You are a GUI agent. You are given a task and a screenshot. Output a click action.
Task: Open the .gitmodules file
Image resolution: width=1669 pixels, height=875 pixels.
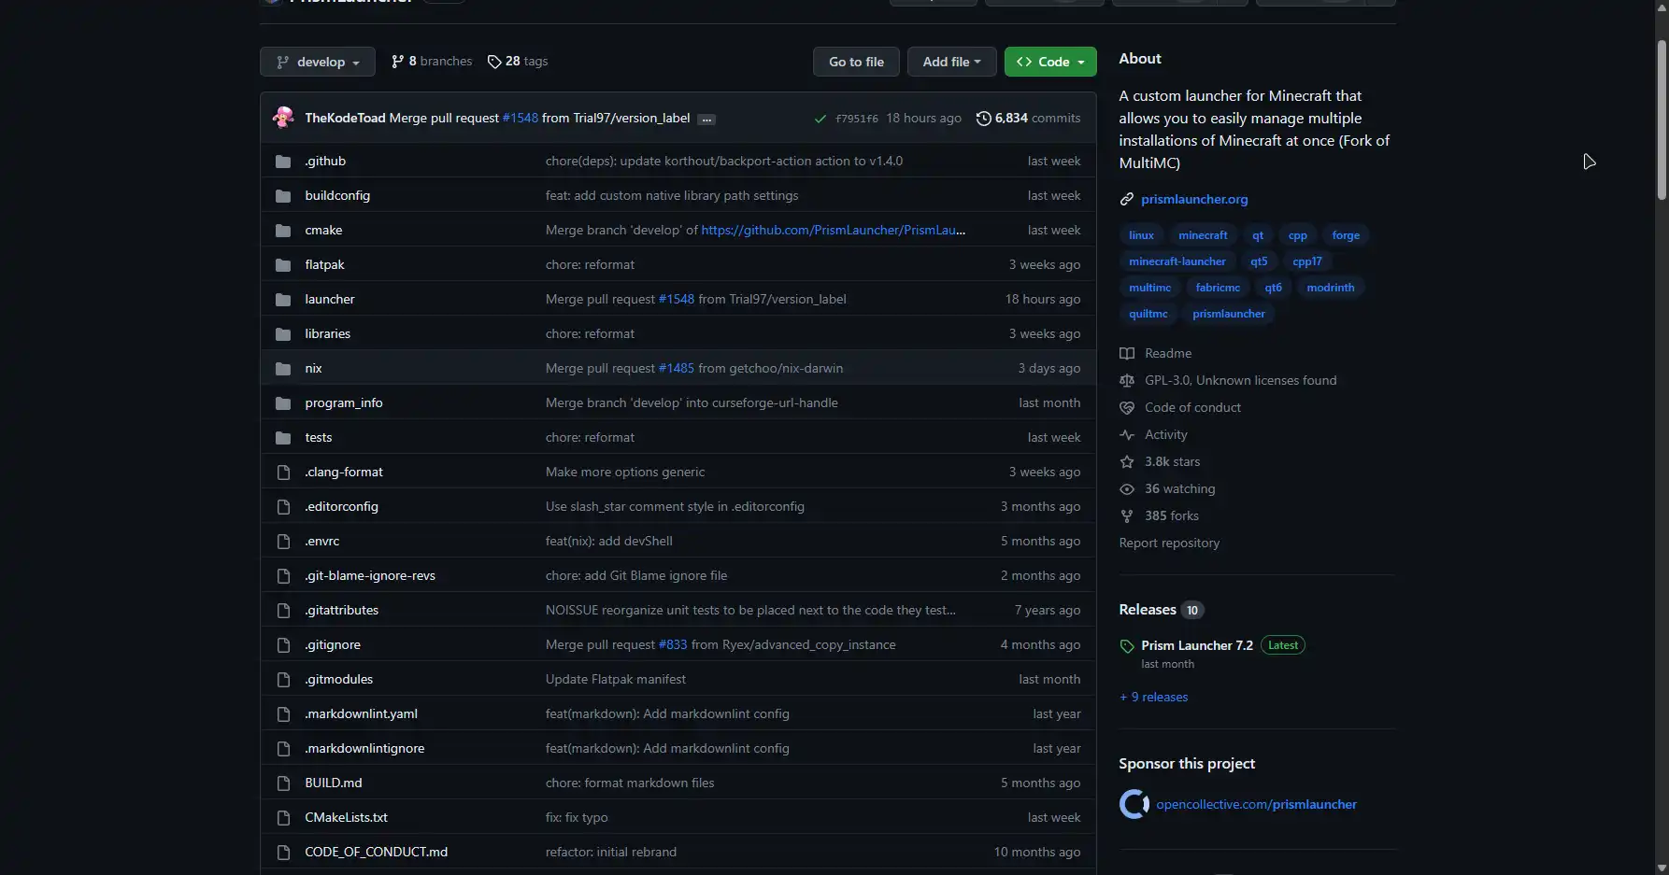(x=338, y=679)
